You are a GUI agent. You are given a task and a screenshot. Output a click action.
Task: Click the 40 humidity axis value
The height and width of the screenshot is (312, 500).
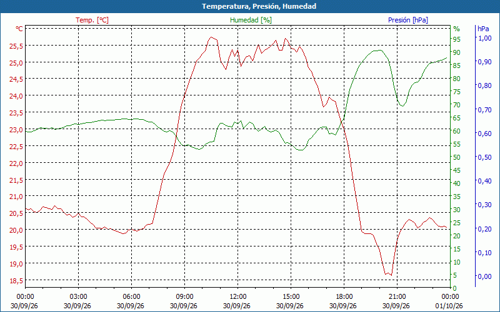point(457,183)
